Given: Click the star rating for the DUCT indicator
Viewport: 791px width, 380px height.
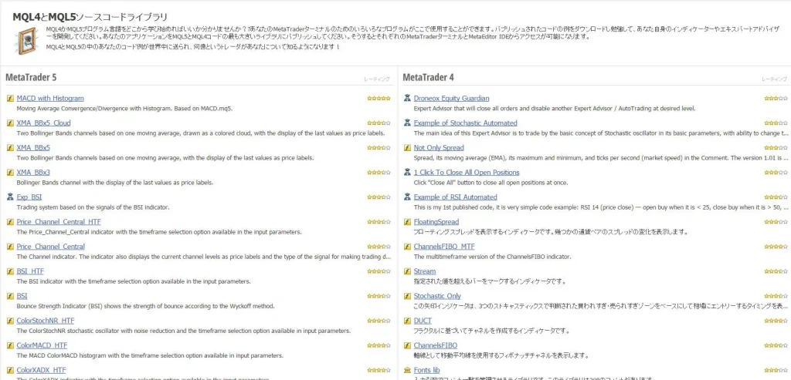Looking at the screenshot, I should click(776, 321).
